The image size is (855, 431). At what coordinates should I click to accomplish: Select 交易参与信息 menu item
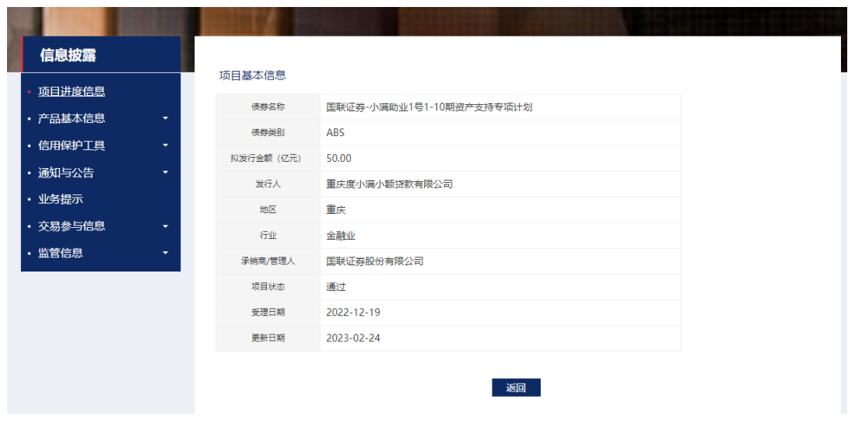coord(72,226)
